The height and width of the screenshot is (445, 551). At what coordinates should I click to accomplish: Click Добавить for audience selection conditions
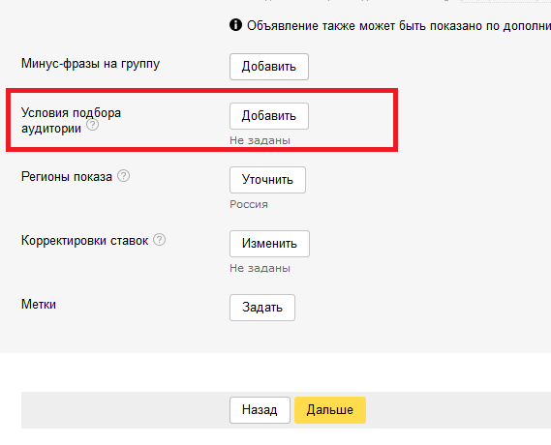tap(269, 116)
